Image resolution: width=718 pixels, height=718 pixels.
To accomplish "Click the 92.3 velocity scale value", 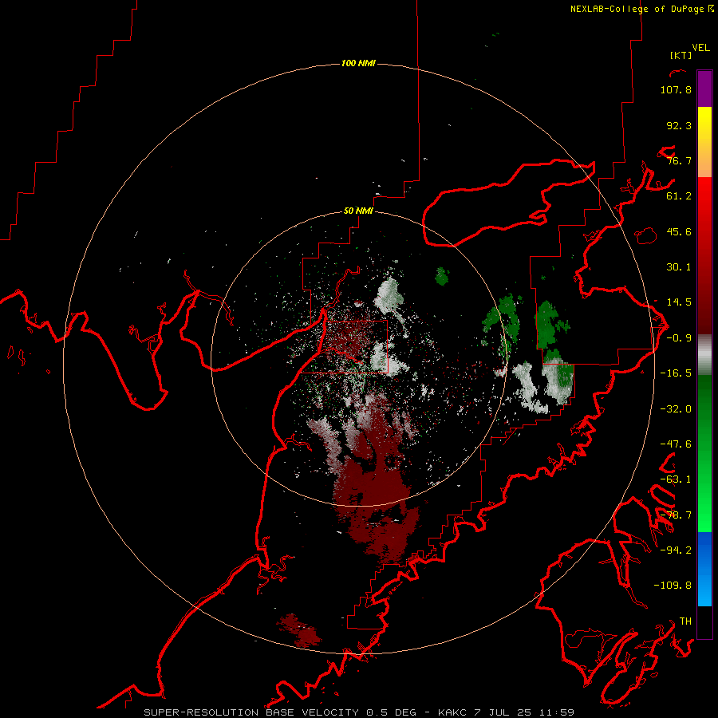I will pos(679,125).
